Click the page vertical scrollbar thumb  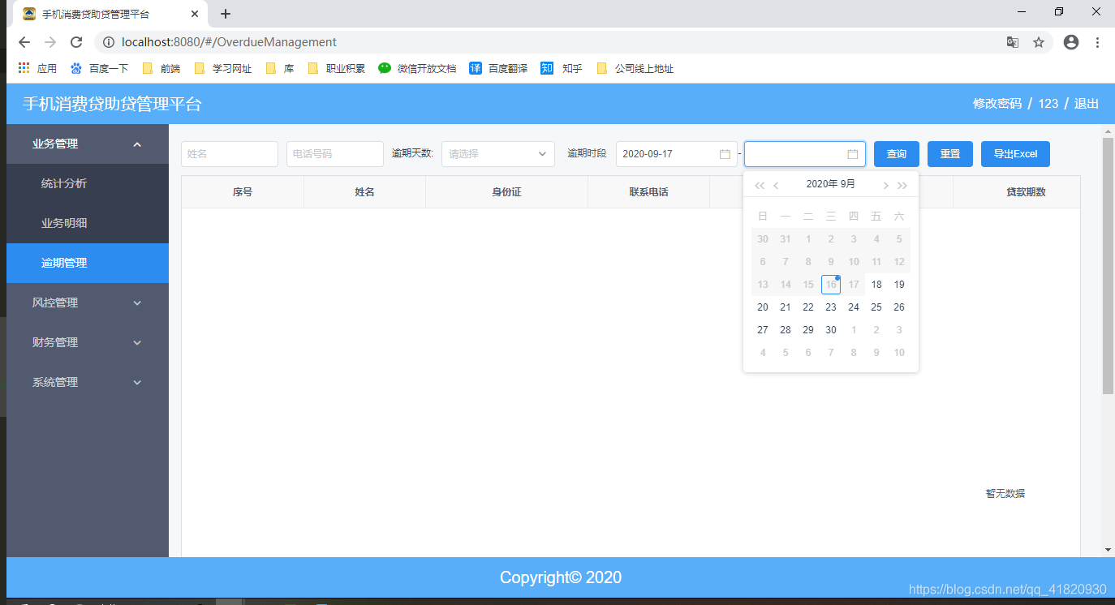click(x=1109, y=266)
